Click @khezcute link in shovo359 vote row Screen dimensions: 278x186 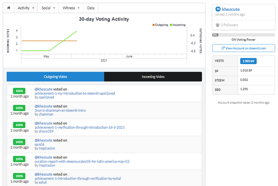(43, 123)
